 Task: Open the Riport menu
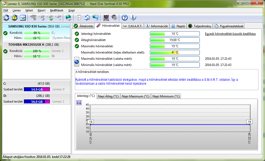41,10
